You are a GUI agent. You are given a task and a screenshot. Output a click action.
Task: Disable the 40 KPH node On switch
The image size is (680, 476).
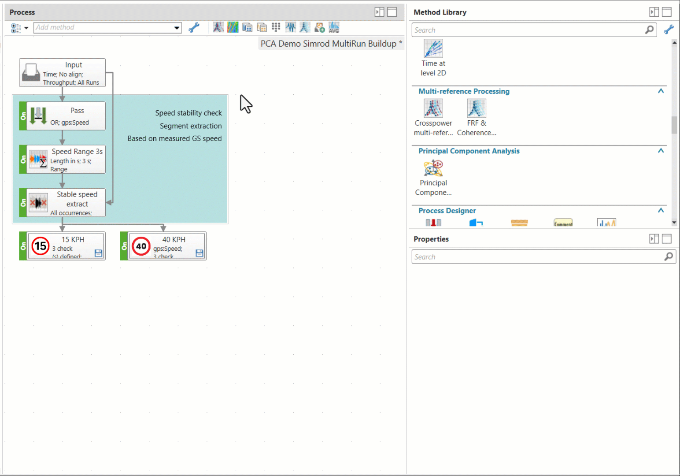(x=124, y=246)
